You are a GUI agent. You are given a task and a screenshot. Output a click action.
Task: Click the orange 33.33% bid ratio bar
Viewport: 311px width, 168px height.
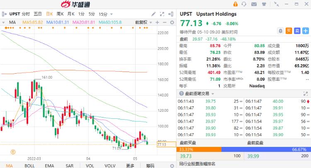(199, 149)
